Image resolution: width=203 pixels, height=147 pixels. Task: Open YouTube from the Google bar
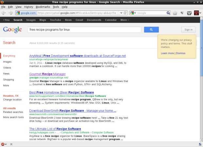(55, 20)
